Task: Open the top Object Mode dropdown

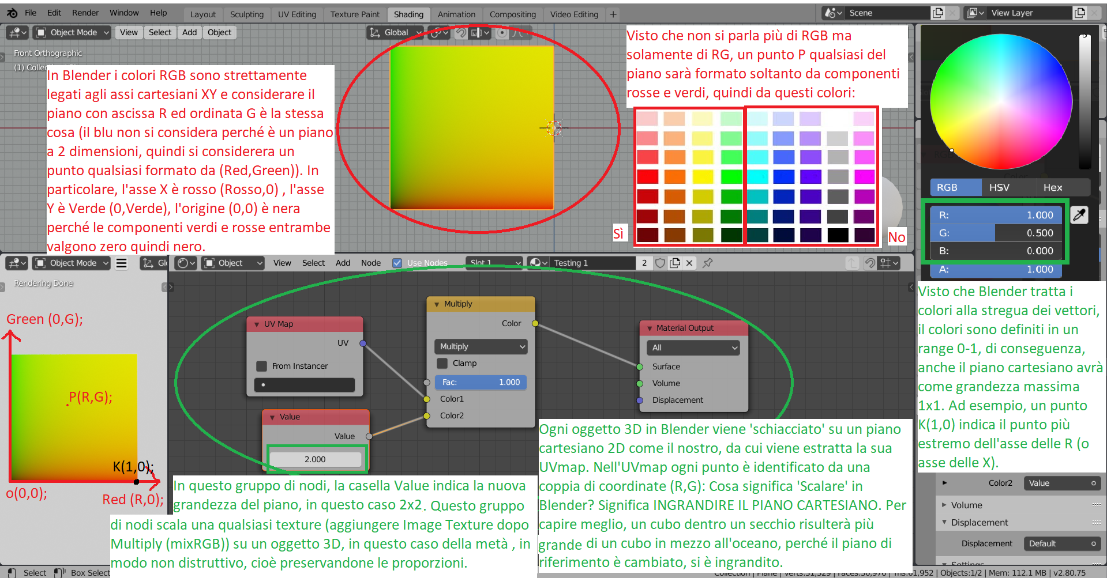Action: (x=72, y=33)
